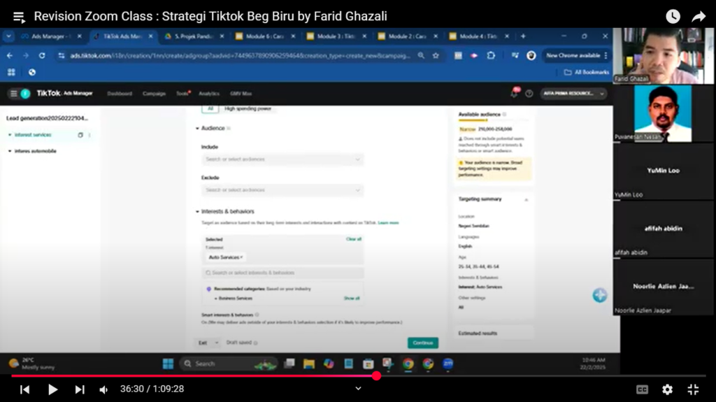Screen dimensions: 716x402
Task: Open the Analytics menu
Action: (209, 94)
